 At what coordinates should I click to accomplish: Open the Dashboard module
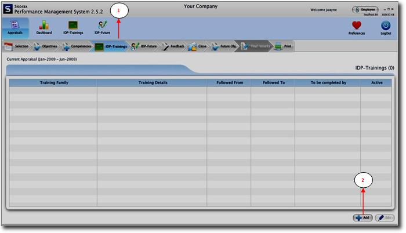(43, 27)
